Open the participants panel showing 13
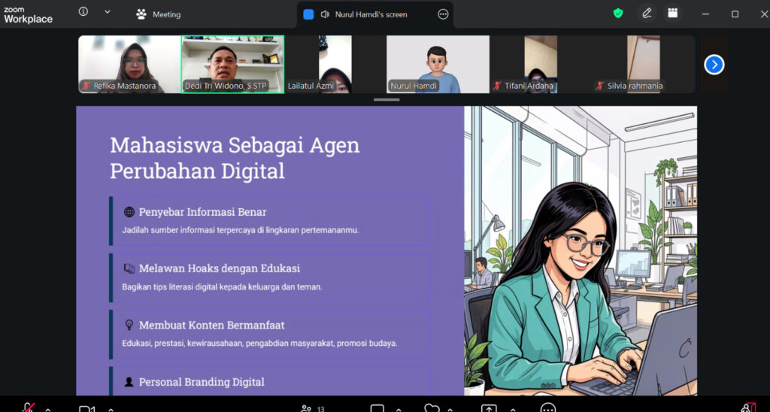This screenshot has width=770, height=412. (313, 408)
